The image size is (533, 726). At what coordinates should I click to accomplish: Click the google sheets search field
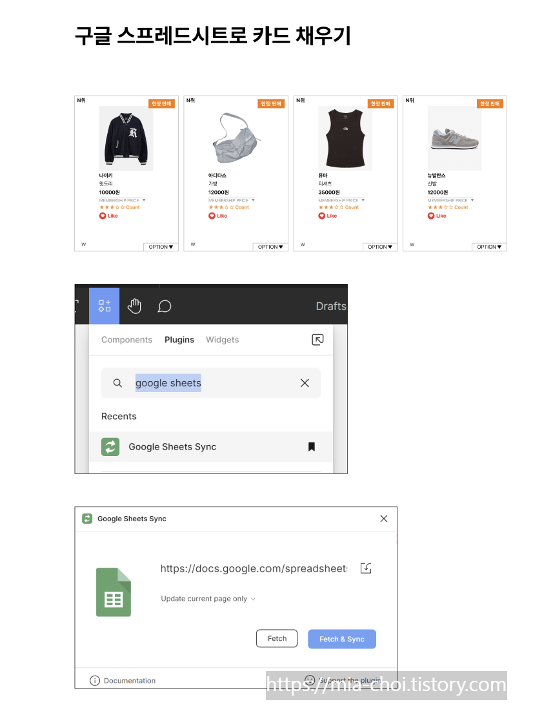coord(210,383)
